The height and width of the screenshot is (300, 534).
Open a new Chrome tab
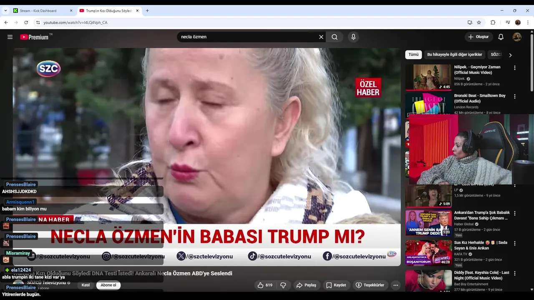click(x=147, y=11)
